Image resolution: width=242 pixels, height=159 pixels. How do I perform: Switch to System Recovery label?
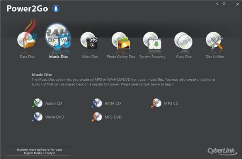coord(152,57)
